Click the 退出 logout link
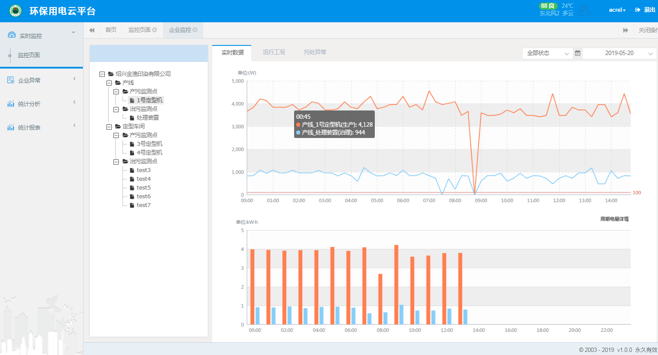 (650, 10)
